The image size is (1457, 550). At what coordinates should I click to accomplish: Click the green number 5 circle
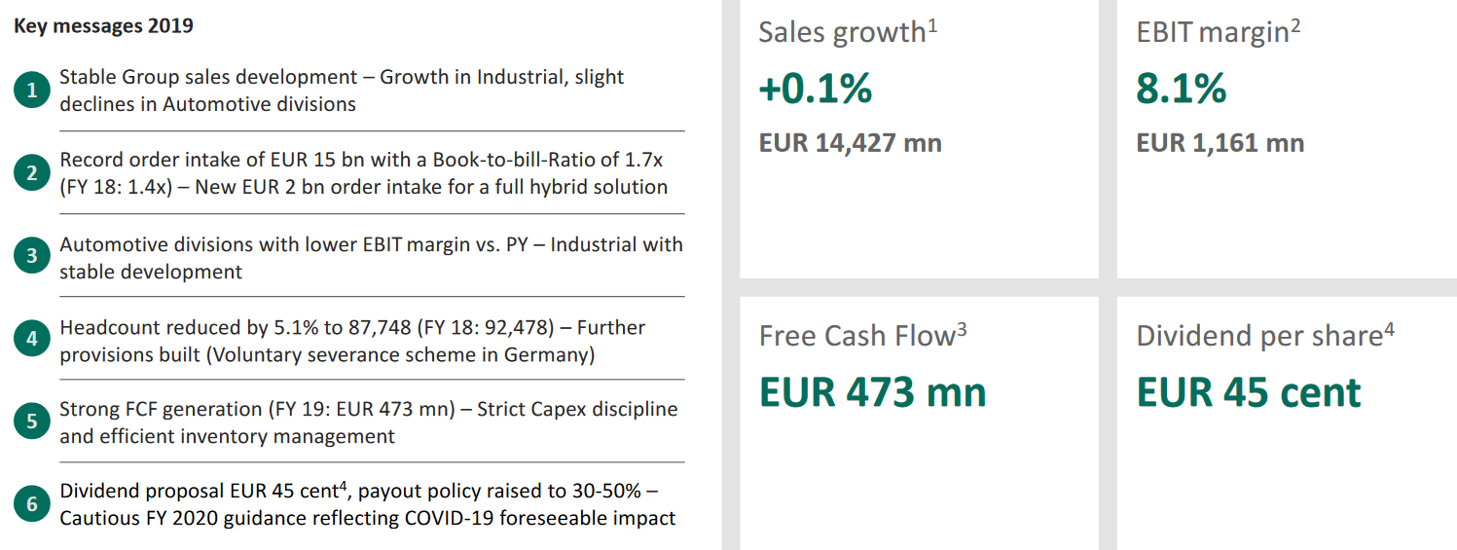[32, 422]
